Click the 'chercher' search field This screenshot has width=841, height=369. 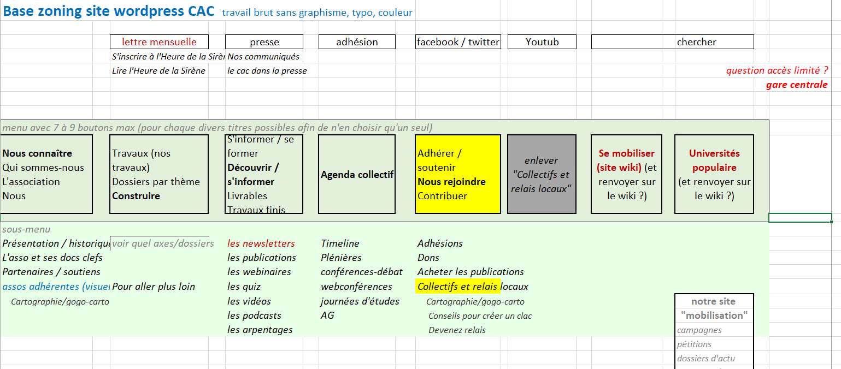point(672,42)
